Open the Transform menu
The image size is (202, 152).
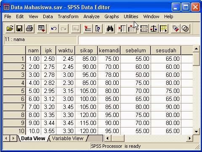(68, 16)
